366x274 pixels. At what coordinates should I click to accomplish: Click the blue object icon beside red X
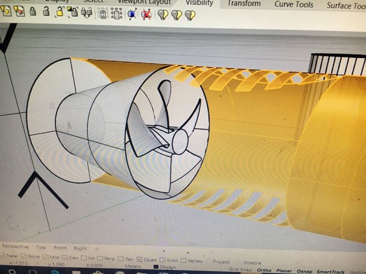132,15
